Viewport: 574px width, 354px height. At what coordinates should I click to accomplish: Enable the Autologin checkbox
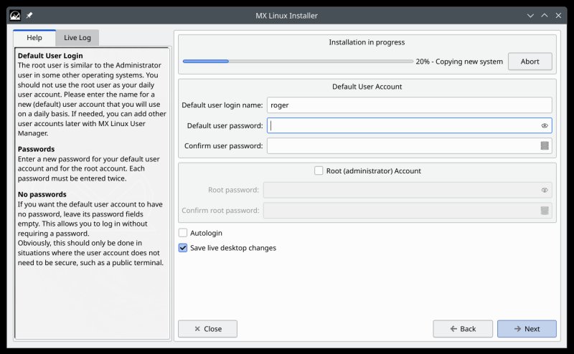183,233
